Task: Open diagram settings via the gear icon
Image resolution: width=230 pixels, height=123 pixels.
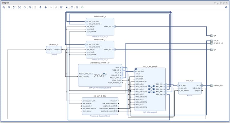Action: [226, 7]
